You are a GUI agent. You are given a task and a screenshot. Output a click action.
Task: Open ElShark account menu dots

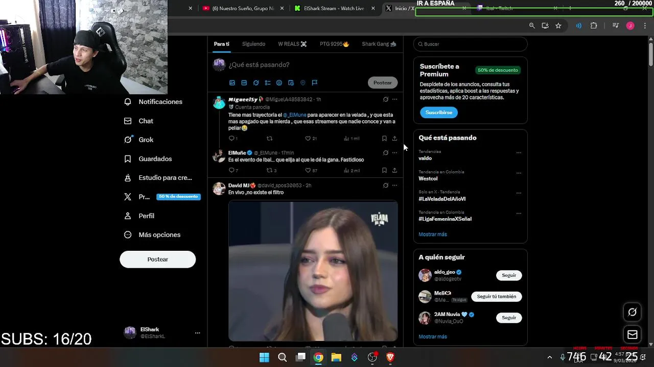[x=197, y=333]
